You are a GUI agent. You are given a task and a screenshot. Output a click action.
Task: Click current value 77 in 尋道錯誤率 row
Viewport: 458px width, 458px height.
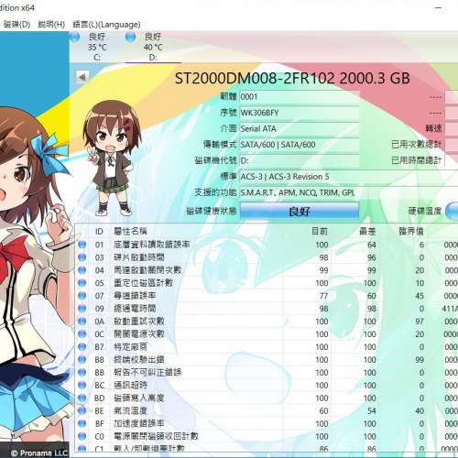click(x=323, y=296)
